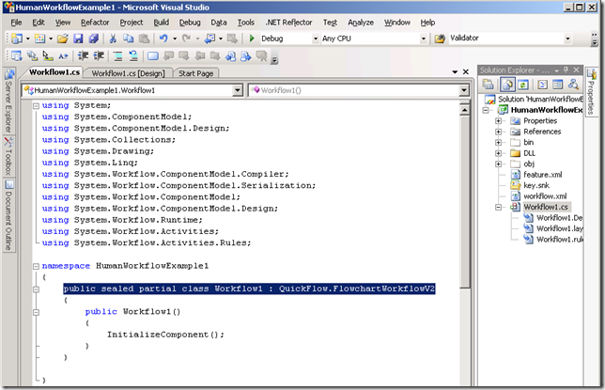This screenshot has height=390, width=605.
Task: Comment out the selected lines icon
Action: coord(117,56)
